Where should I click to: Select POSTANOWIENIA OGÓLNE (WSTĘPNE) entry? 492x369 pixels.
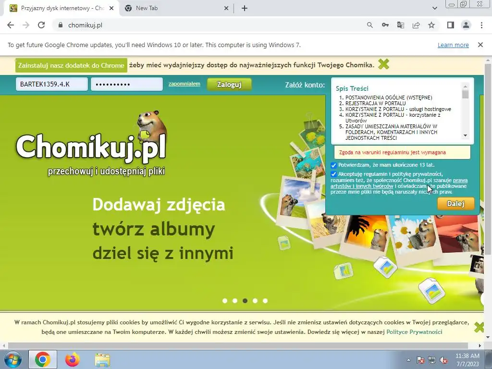point(389,98)
